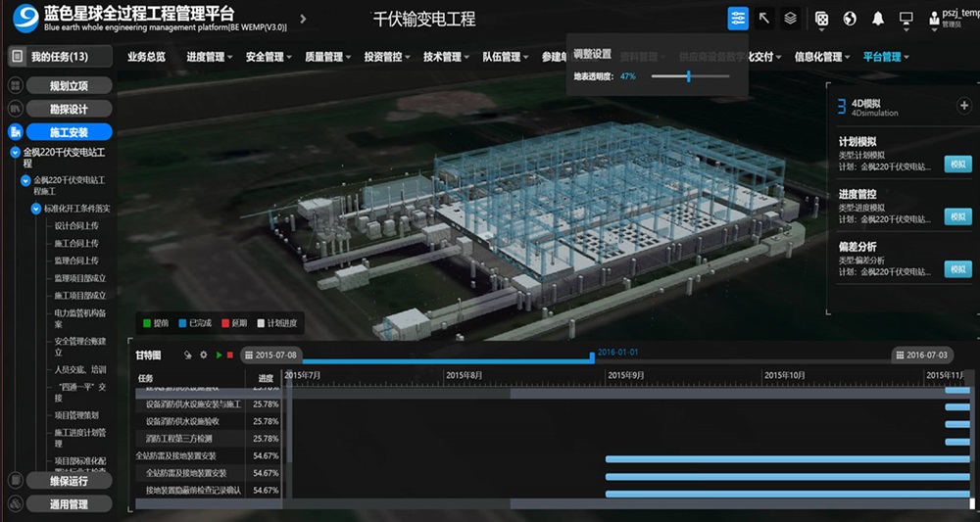Click the blue timeline progress bar
This screenshot has height=522, width=980.
[x=447, y=361]
